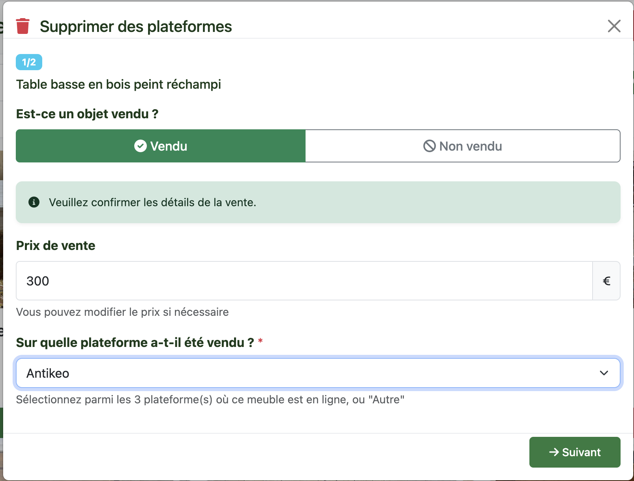Click the progress badge showing step one of two
Screen dimensions: 634x481
[x=29, y=62]
